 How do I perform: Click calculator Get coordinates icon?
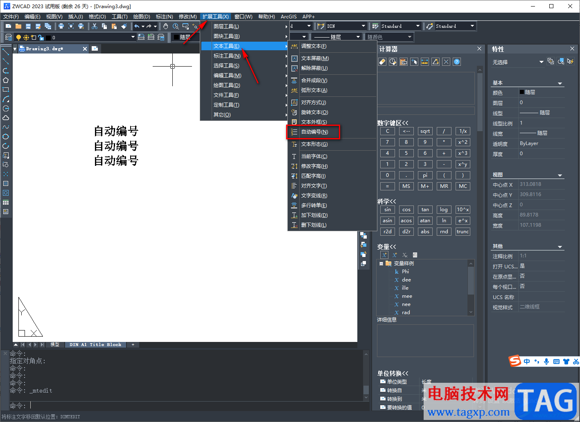(414, 62)
